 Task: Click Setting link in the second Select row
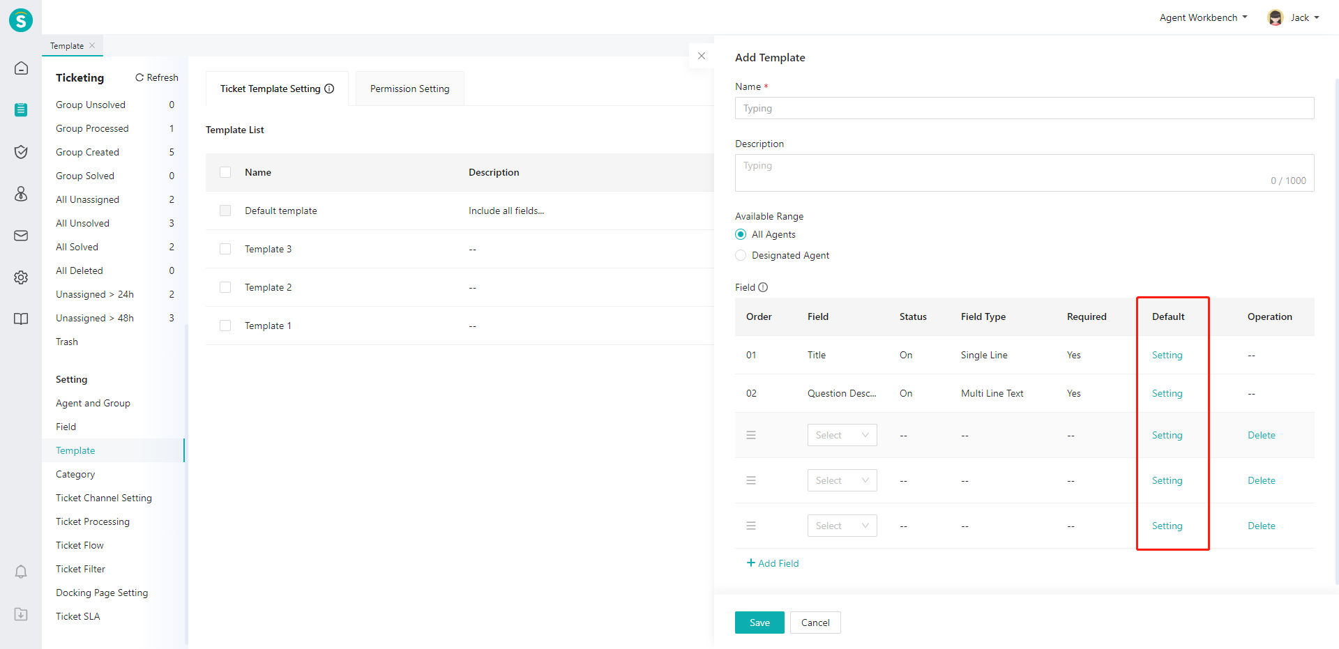pyautogui.click(x=1167, y=480)
